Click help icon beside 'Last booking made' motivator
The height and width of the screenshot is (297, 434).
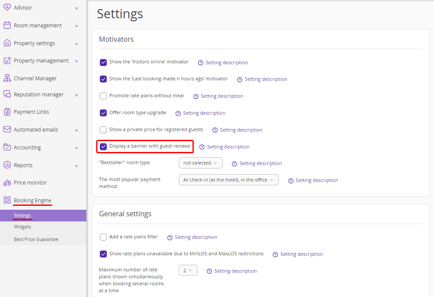pyautogui.click(x=240, y=79)
